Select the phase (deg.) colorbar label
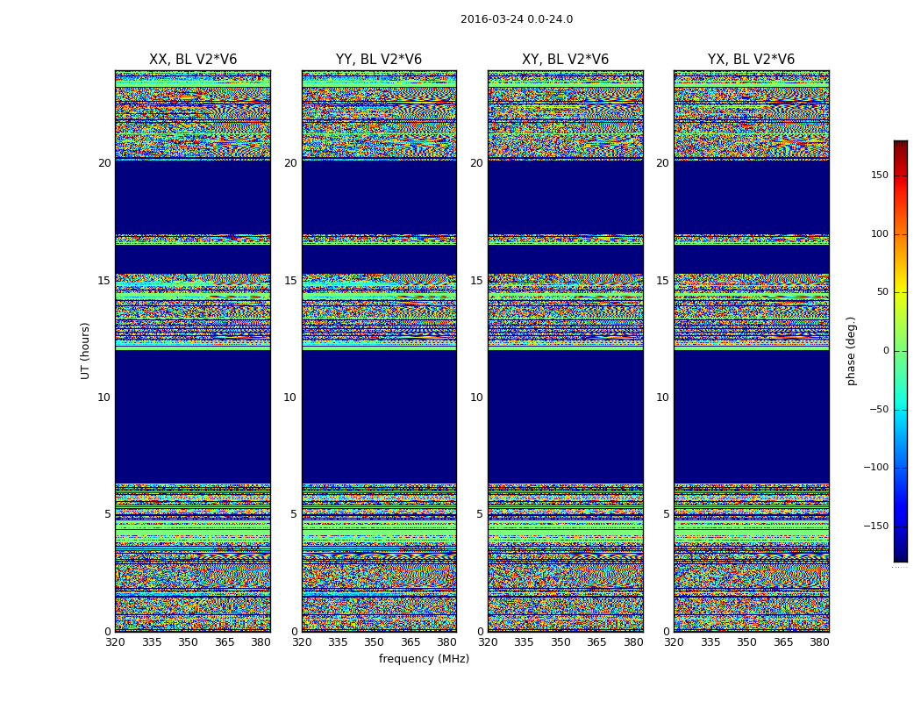The width and height of the screenshot is (921, 702). 851,350
